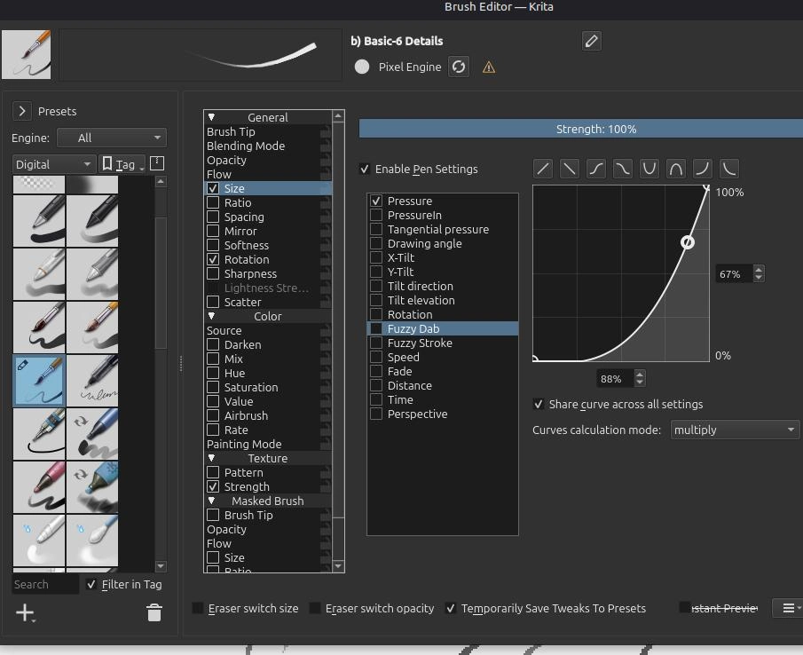Toggle Share curve across all settings

[x=539, y=404]
